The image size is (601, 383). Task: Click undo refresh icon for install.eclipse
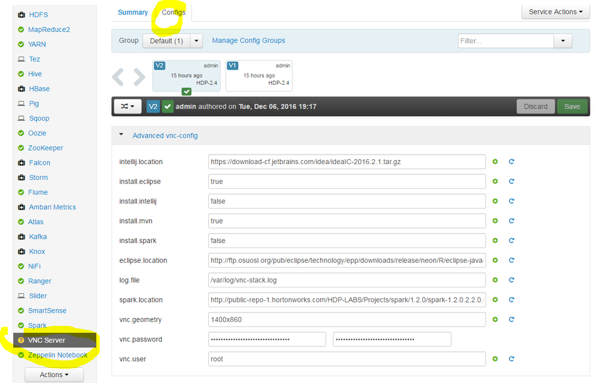(x=511, y=181)
